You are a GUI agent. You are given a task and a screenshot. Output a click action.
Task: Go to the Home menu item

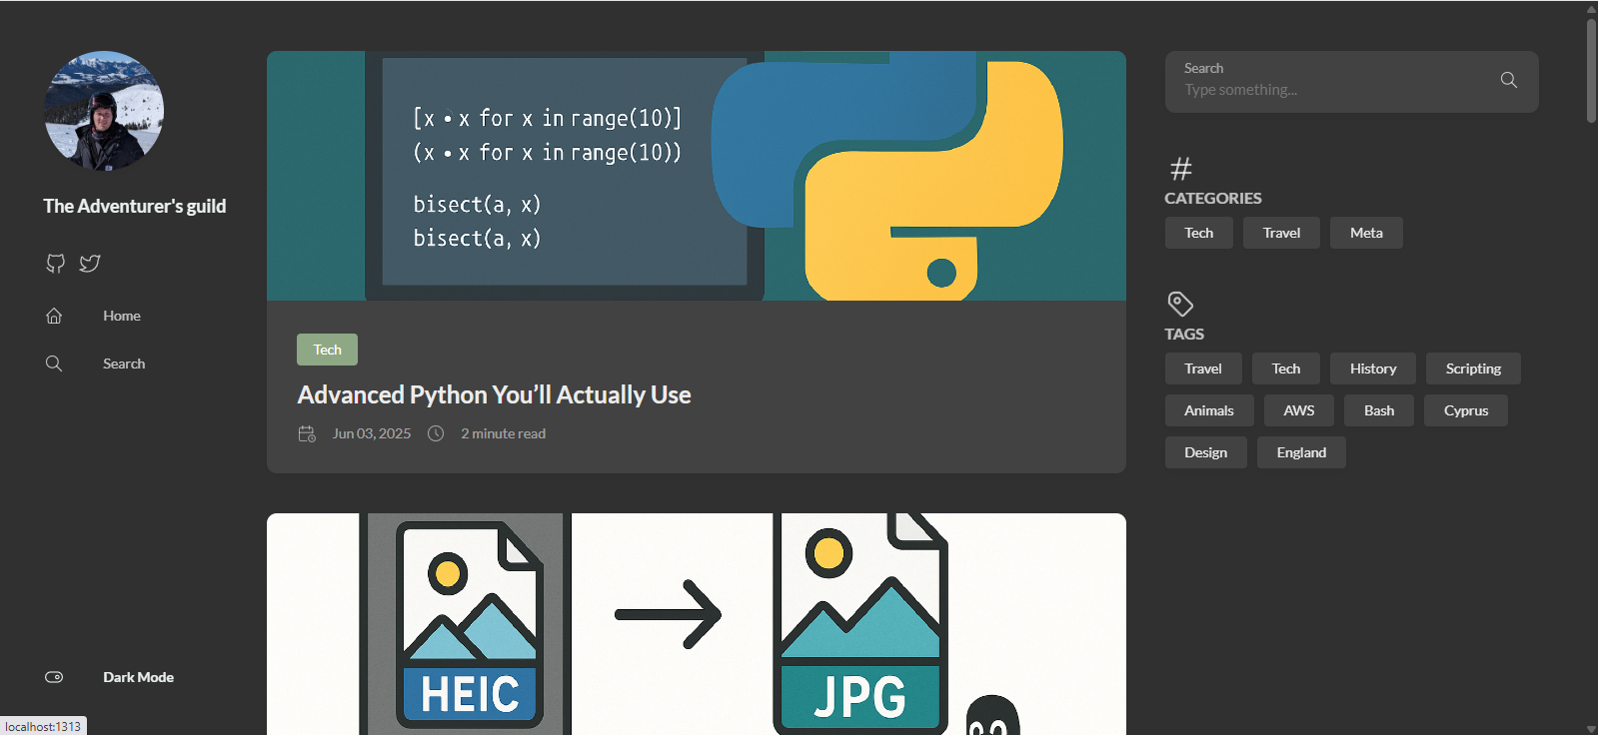click(x=122, y=316)
